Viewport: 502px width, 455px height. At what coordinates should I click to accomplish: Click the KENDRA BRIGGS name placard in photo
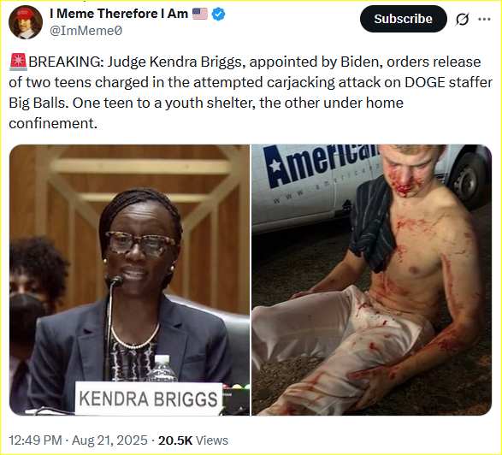point(149,399)
